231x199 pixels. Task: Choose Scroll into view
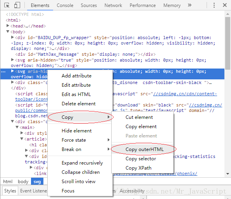point(80,182)
